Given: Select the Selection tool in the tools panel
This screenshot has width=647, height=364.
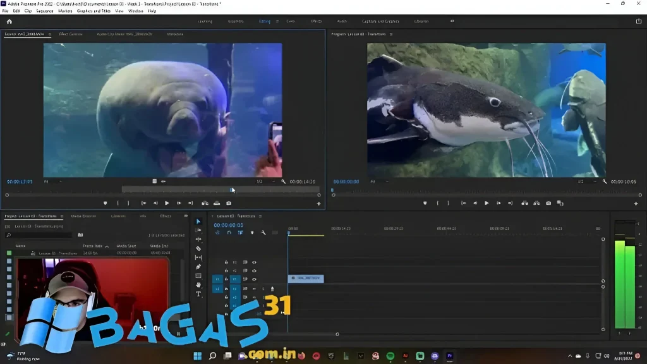Looking at the screenshot, I should tap(198, 222).
